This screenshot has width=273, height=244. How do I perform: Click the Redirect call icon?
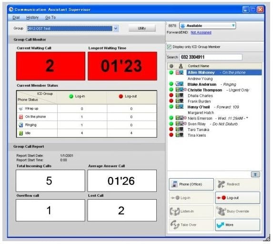coord(221,184)
